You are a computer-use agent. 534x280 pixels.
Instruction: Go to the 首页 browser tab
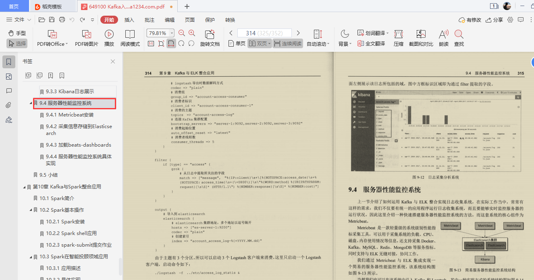pyautogui.click(x=14, y=6)
